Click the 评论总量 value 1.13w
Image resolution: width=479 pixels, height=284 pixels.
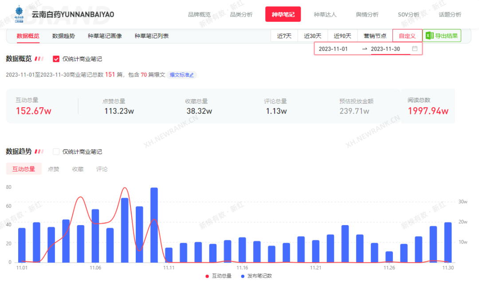tap(276, 111)
